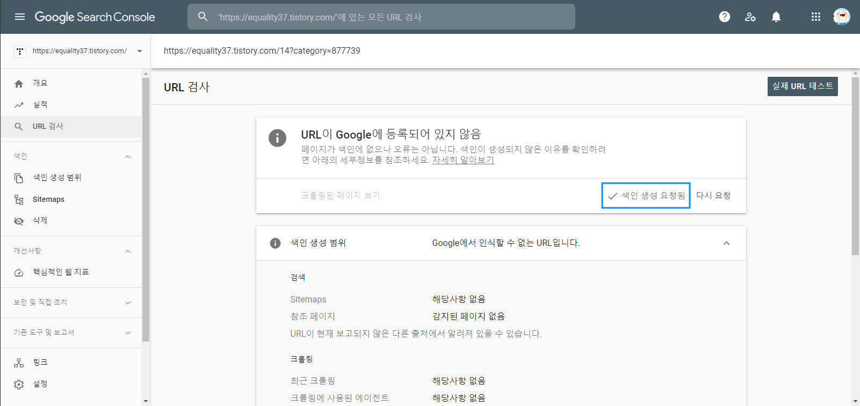The image size is (860, 406).
Task: Click the sitemap icon beside Sitemaps
Action: pyautogui.click(x=19, y=199)
